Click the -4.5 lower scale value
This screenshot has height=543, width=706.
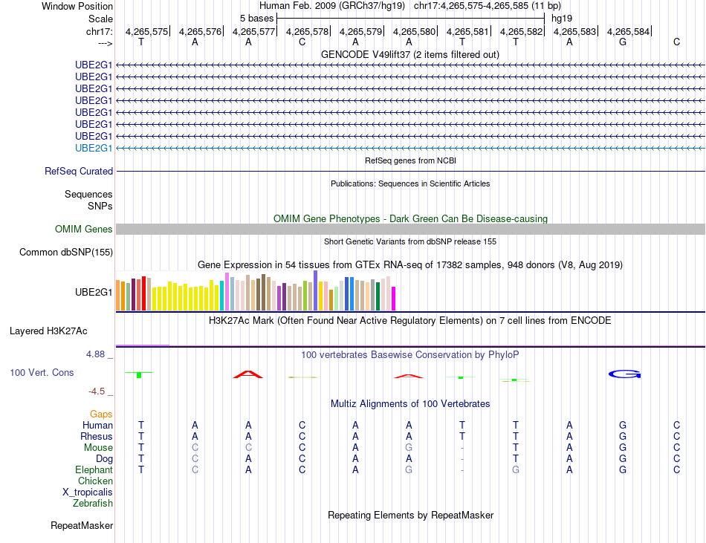pyautogui.click(x=97, y=391)
